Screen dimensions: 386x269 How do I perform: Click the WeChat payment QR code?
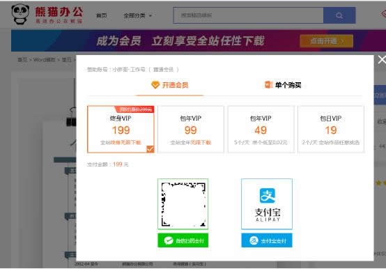[x=183, y=204]
